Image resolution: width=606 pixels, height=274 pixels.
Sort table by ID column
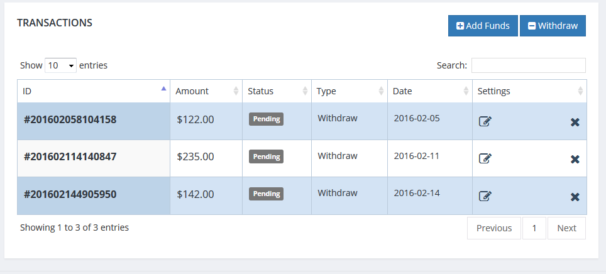point(93,91)
